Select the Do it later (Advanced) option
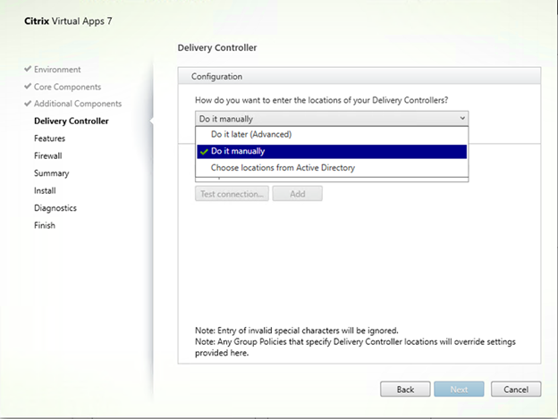Screen dimensions: 558x419 pos(332,134)
